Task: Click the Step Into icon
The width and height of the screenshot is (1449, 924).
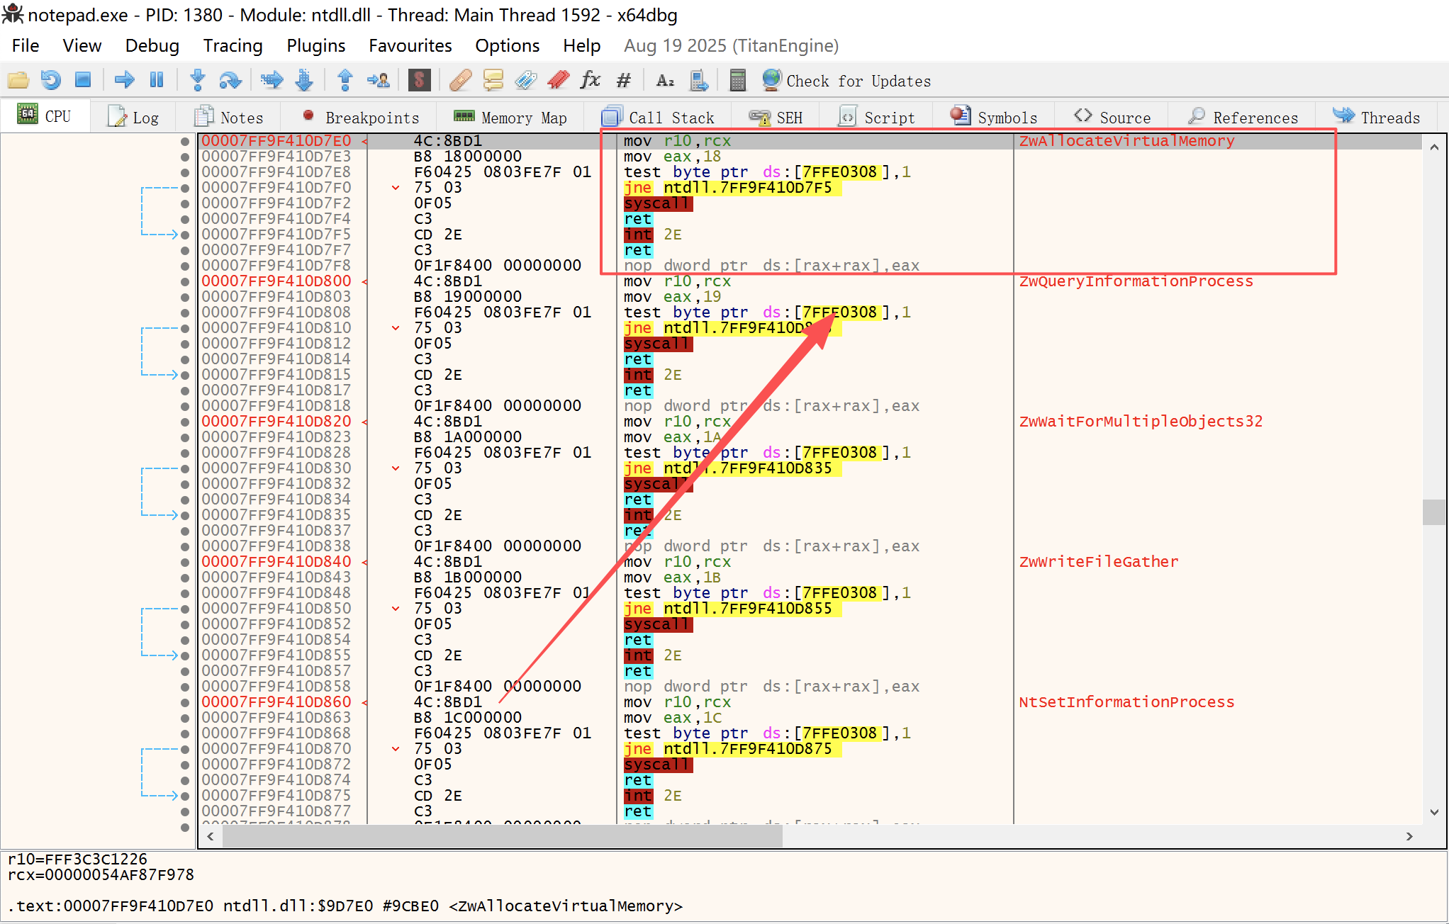Action: 198,80
